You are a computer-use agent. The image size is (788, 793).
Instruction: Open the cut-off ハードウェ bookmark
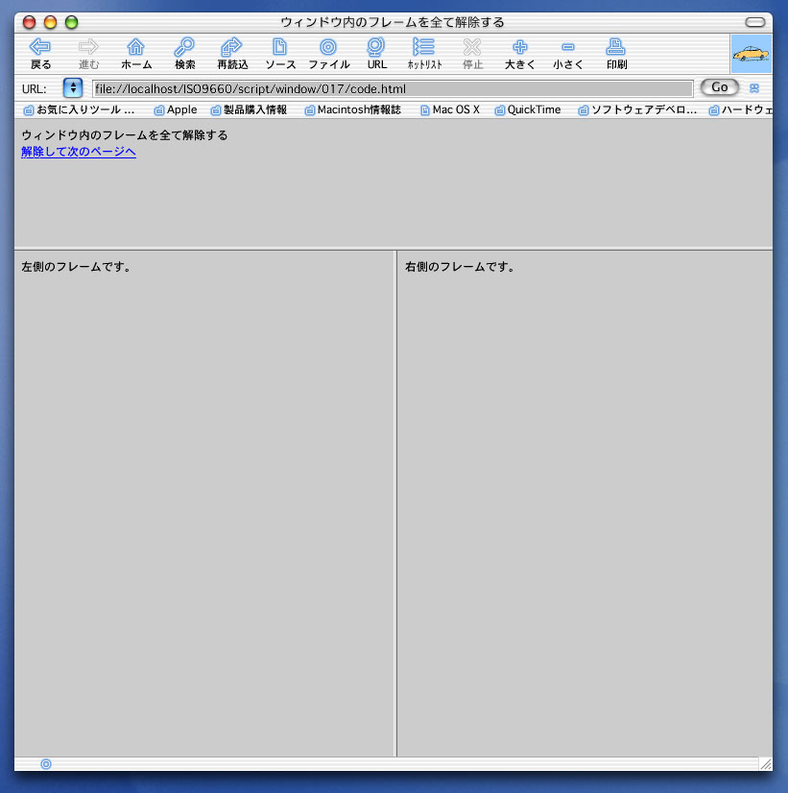pos(740,109)
